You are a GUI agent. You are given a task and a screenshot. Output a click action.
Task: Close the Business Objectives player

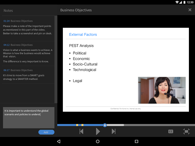tap(190, 10)
